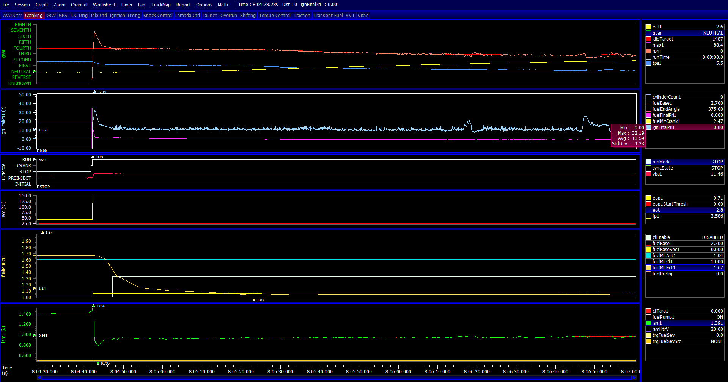
Task: Select the ignFinalPri1 channel row
Action: (685, 127)
